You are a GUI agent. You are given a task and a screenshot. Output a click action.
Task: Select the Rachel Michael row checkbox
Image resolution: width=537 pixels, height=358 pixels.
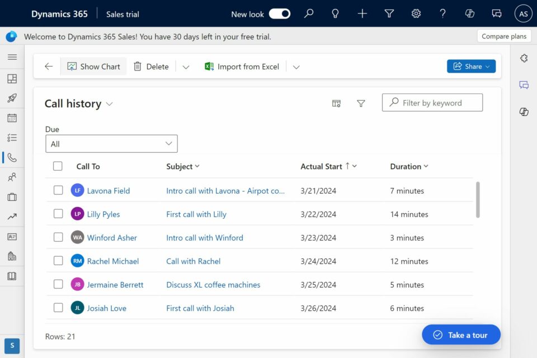(x=58, y=261)
